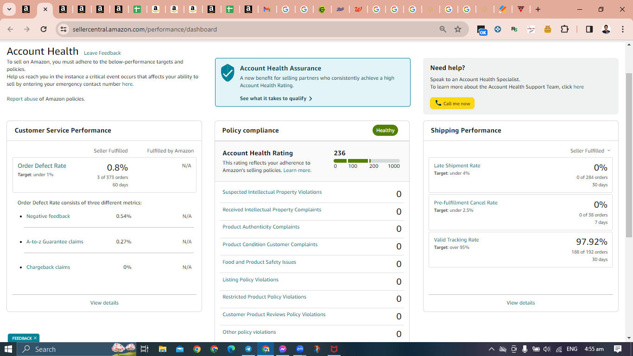633x356 pixels.
Task: Open Pre-fulfillment Cancel Rate link
Action: coord(466,203)
